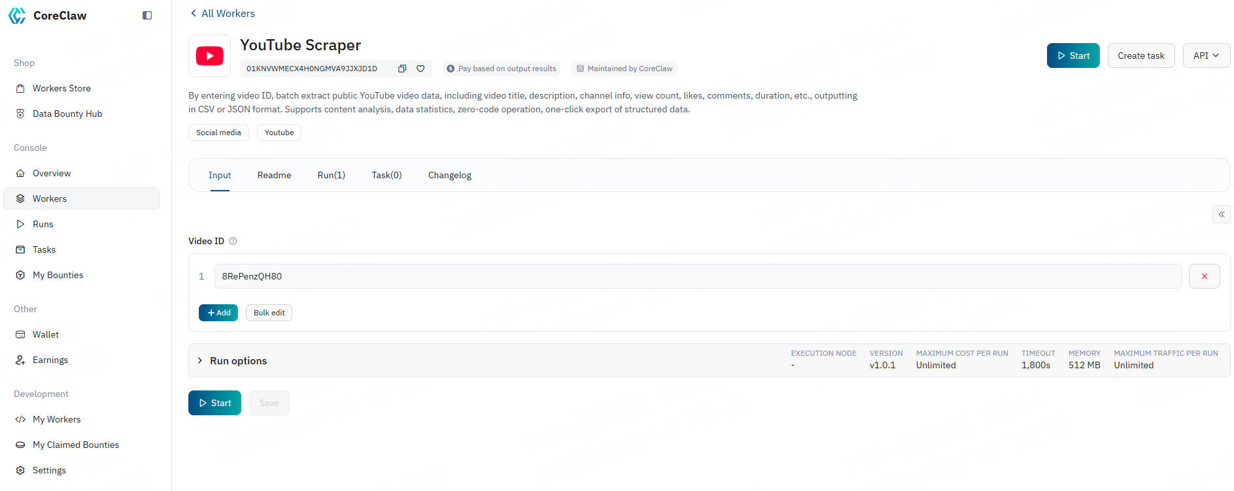The image size is (1234, 491).
Task: Favorite the worker with the heart icon
Action: (420, 69)
